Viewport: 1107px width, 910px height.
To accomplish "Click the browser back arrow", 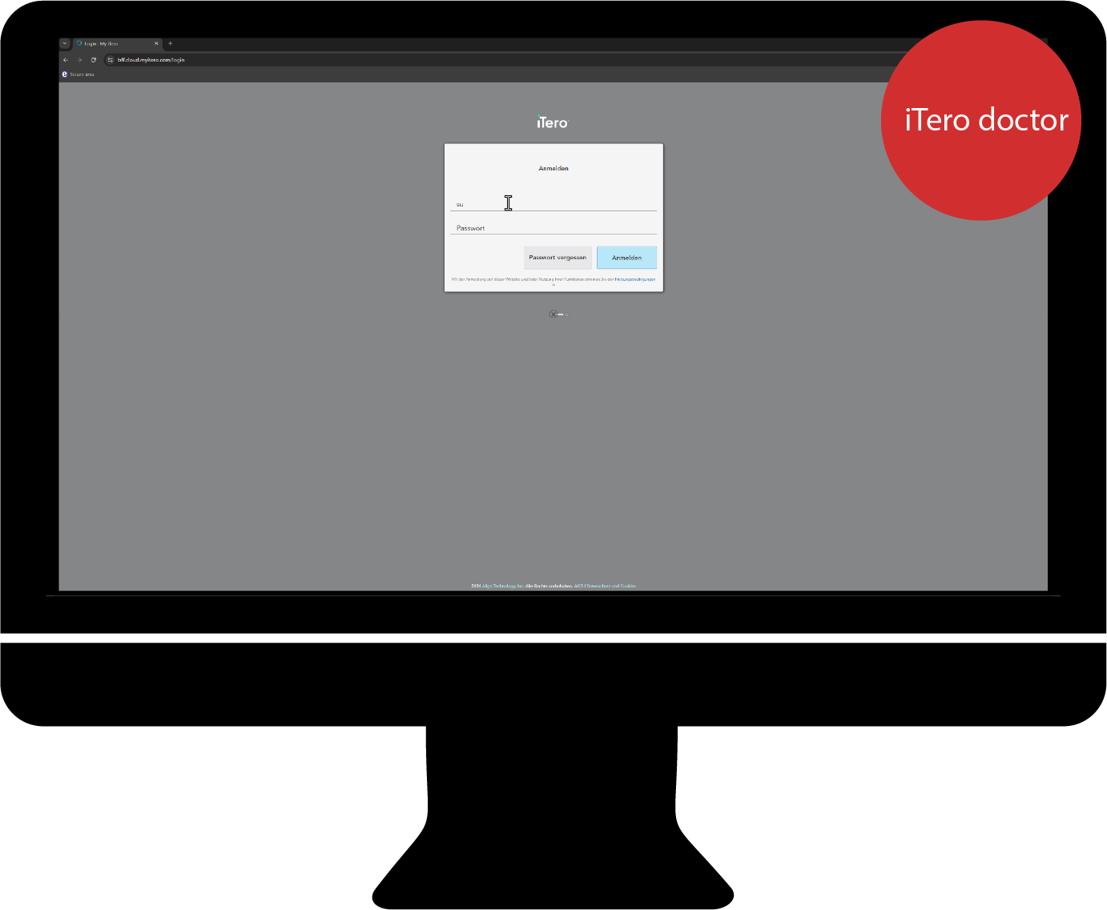I will tap(66, 60).
